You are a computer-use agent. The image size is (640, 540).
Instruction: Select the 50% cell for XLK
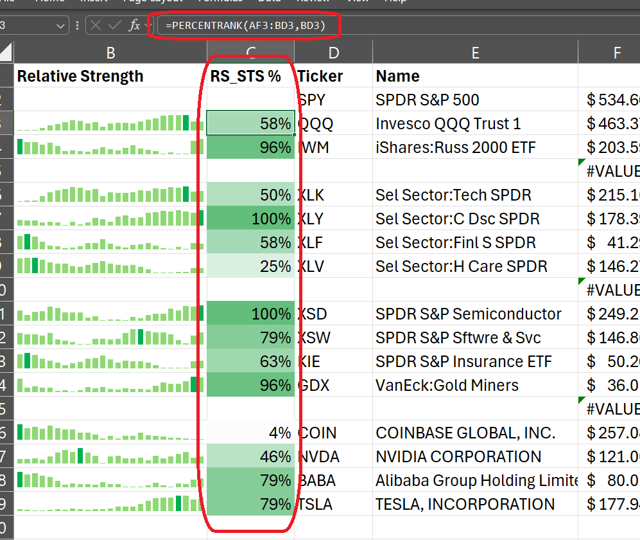250,195
